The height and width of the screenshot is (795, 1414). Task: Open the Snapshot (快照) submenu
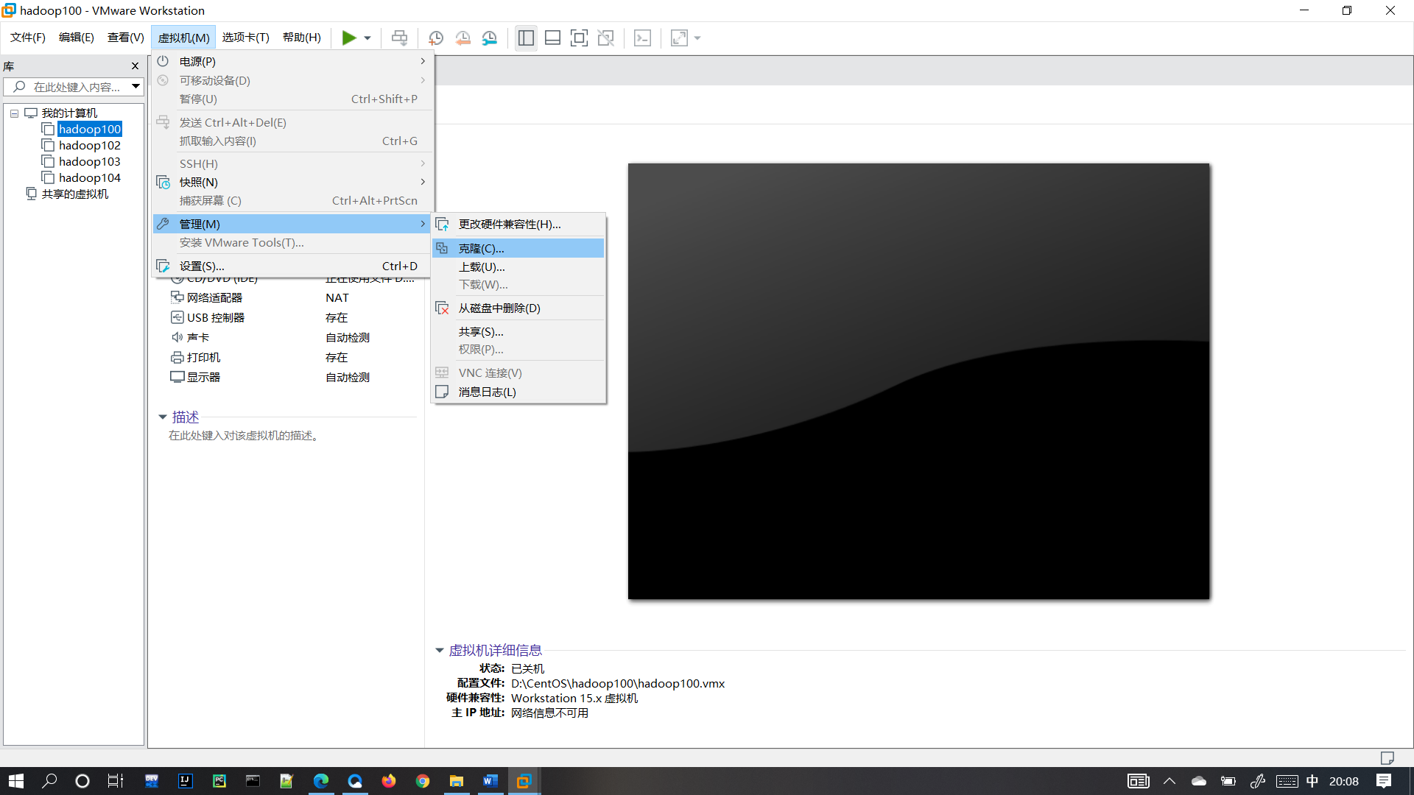pyautogui.click(x=199, y=183)
